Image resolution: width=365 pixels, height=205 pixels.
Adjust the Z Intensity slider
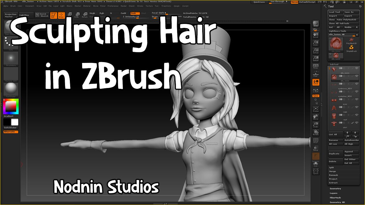[135, 17]
